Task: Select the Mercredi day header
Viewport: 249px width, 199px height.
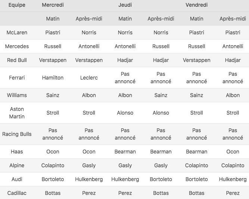Action: pos(53,5)
